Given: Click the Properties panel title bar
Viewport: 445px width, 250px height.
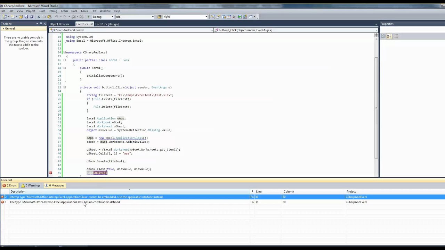Looking at the screenshot, I should pyautogui.click(x=412, y=24).
